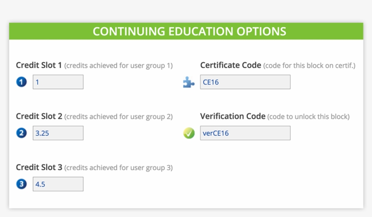Viewport: 372px width, 217px height.
Task: Select the Credit Slot 2 label text
Action: coord(39,117)
